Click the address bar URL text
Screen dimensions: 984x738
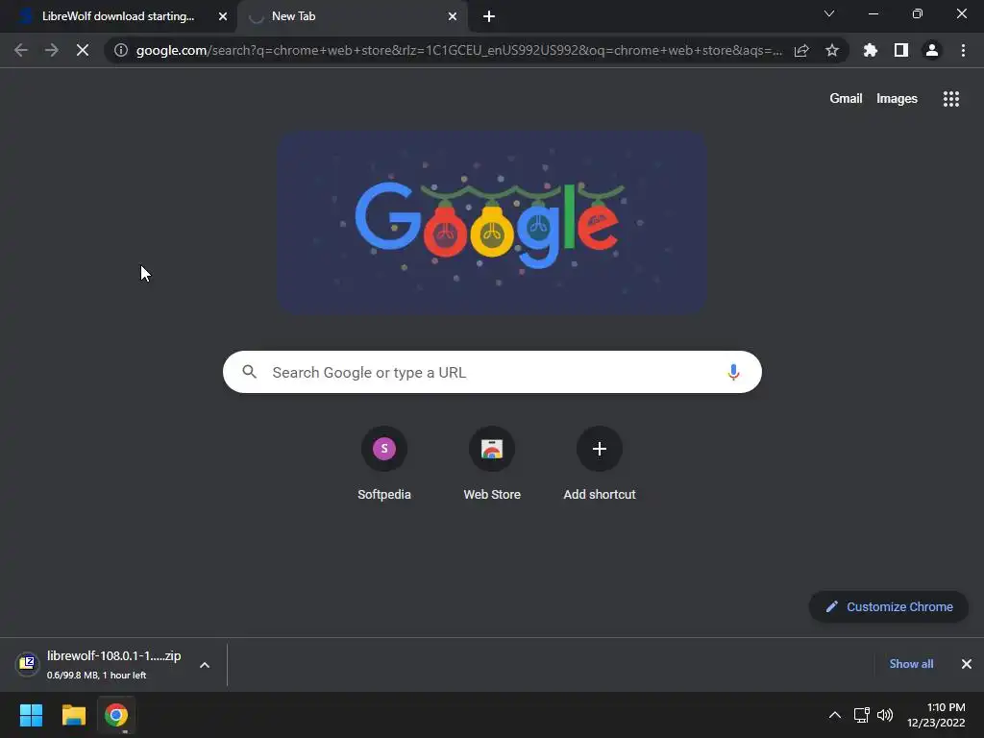pyautogui.click(x=459, y=50)
